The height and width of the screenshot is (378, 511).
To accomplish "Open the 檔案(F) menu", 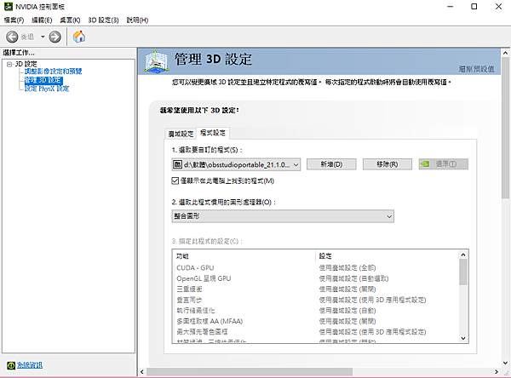I will (x=14, y=20).
